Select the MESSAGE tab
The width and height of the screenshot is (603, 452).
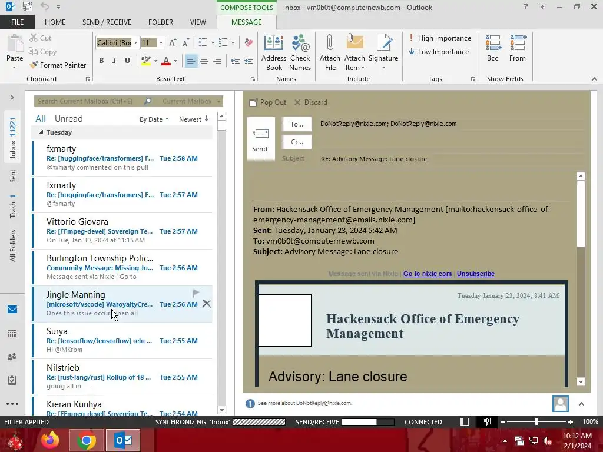point(247,22)
